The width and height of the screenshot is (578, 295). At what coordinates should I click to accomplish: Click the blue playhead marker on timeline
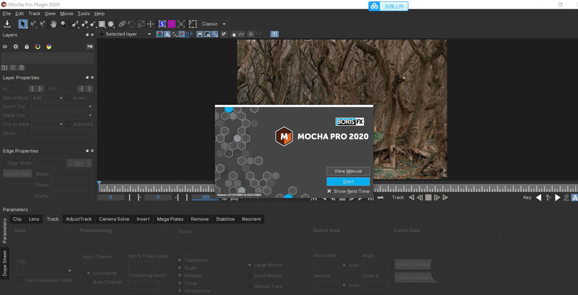click(x=99, y=183)
